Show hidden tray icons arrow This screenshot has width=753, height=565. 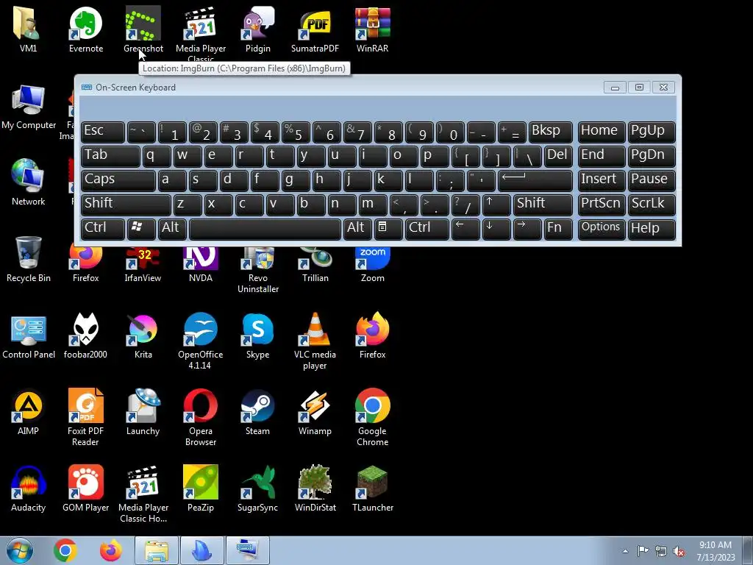[625, 551]
